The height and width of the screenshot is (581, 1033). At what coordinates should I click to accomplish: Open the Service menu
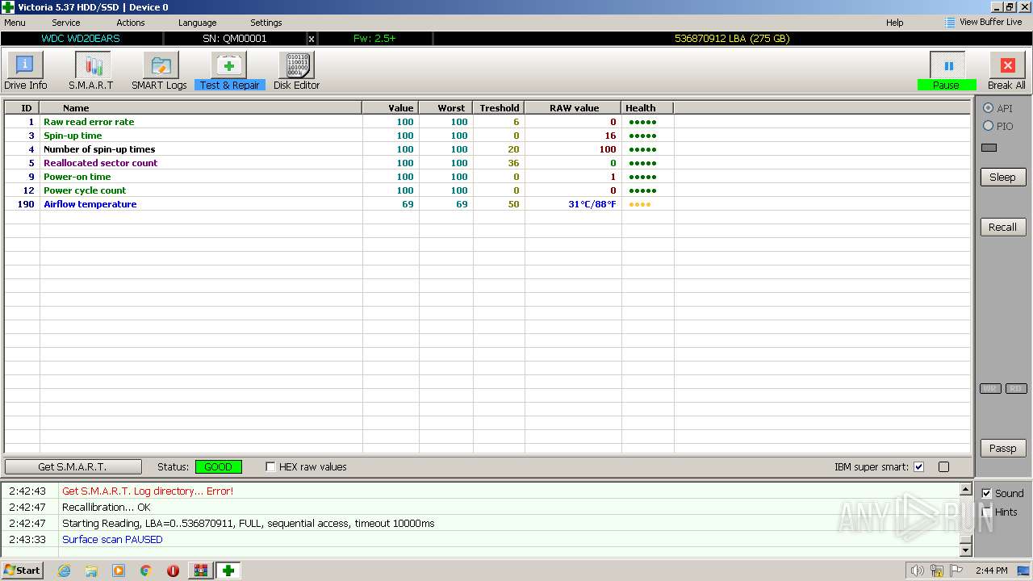(x=66, y=23)
